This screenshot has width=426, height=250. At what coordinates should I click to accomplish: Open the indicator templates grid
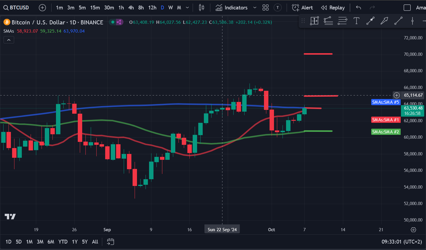tap(265, 8)
